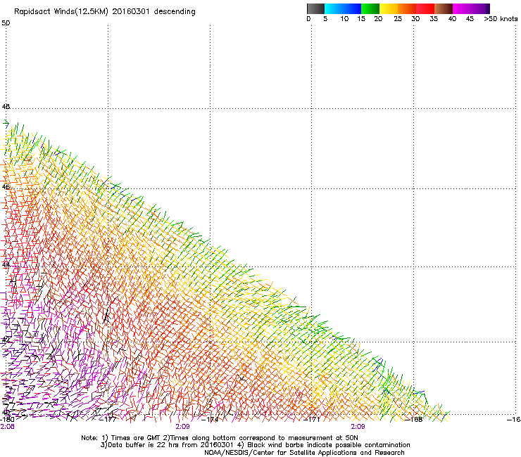Click the purple '2:08' time label
The height and width of the screenshot is (457, 521).
(x=7, y=427)
